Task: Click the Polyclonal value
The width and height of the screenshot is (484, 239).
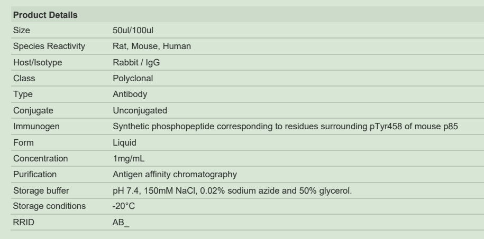Action: point(133,78)
